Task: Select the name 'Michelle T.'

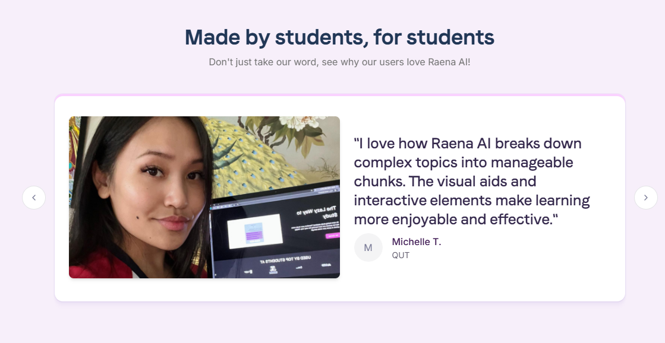Action: [x=417, y=242]
